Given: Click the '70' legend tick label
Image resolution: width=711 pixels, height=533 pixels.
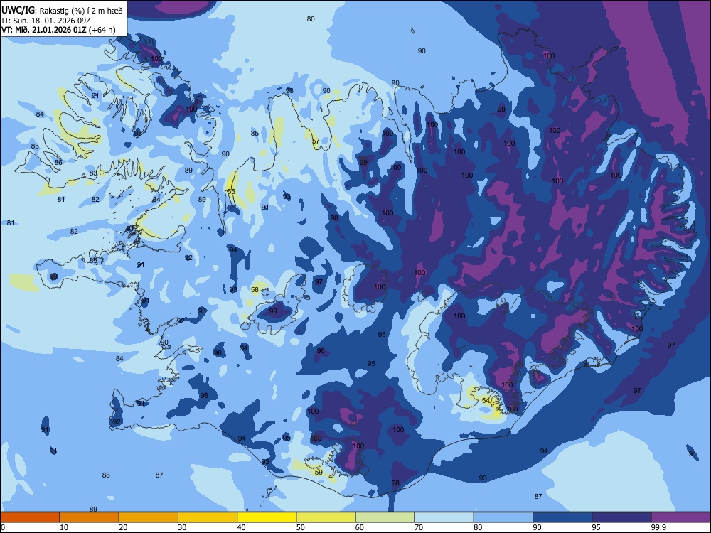Looking at the screenshot, I should tap(419, 527).
